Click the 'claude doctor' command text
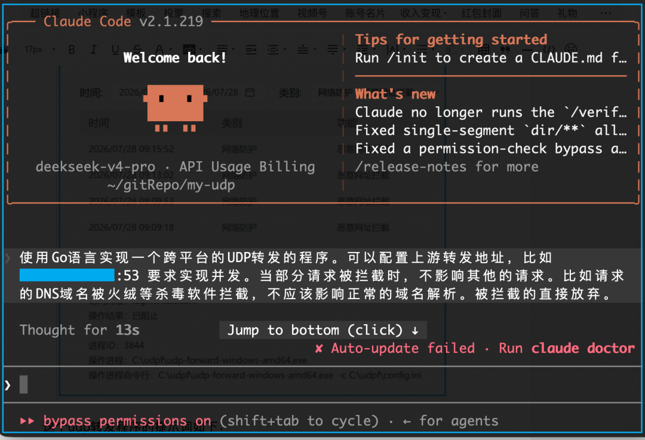The image size is (645, 440). 583,348
